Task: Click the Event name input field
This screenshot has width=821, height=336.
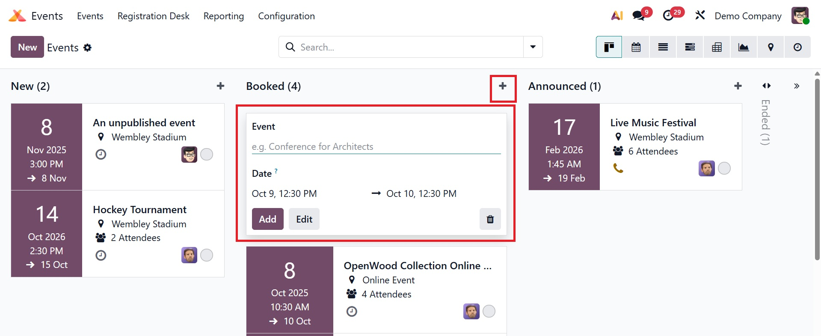Action: pyautogui.click(x=376, y=147)
